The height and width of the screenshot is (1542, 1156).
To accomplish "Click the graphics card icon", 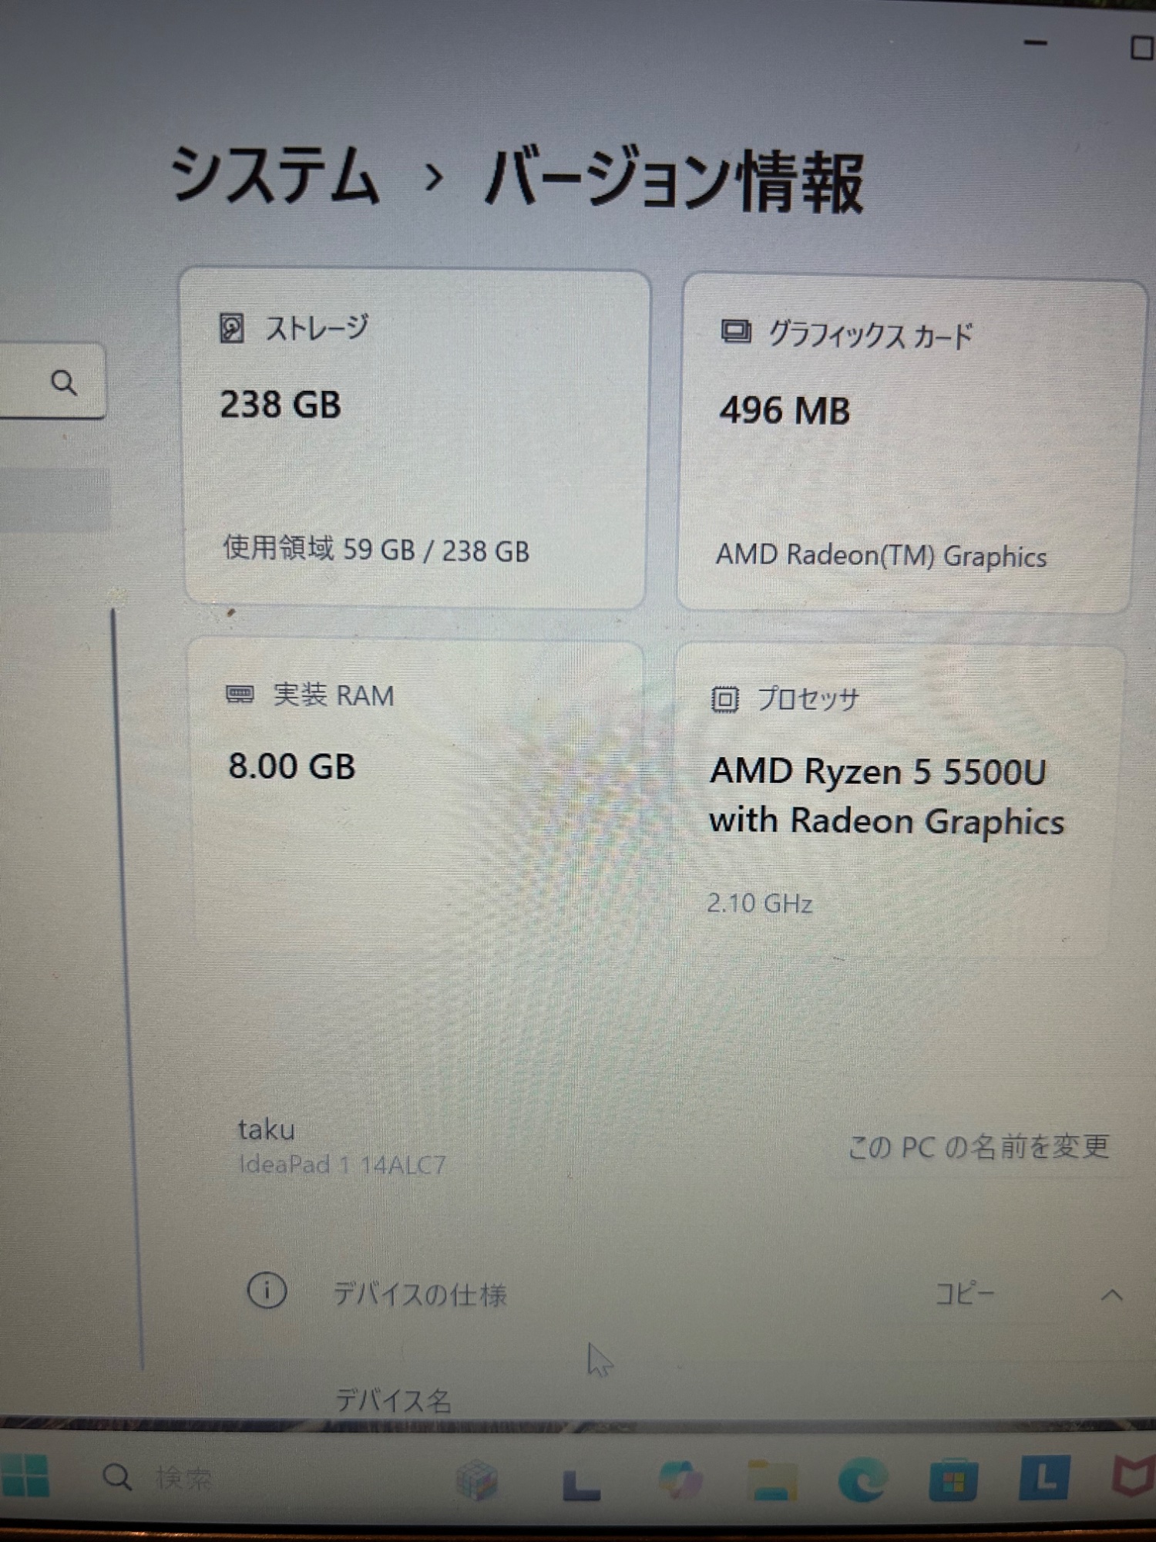I will tap(735, 332).
